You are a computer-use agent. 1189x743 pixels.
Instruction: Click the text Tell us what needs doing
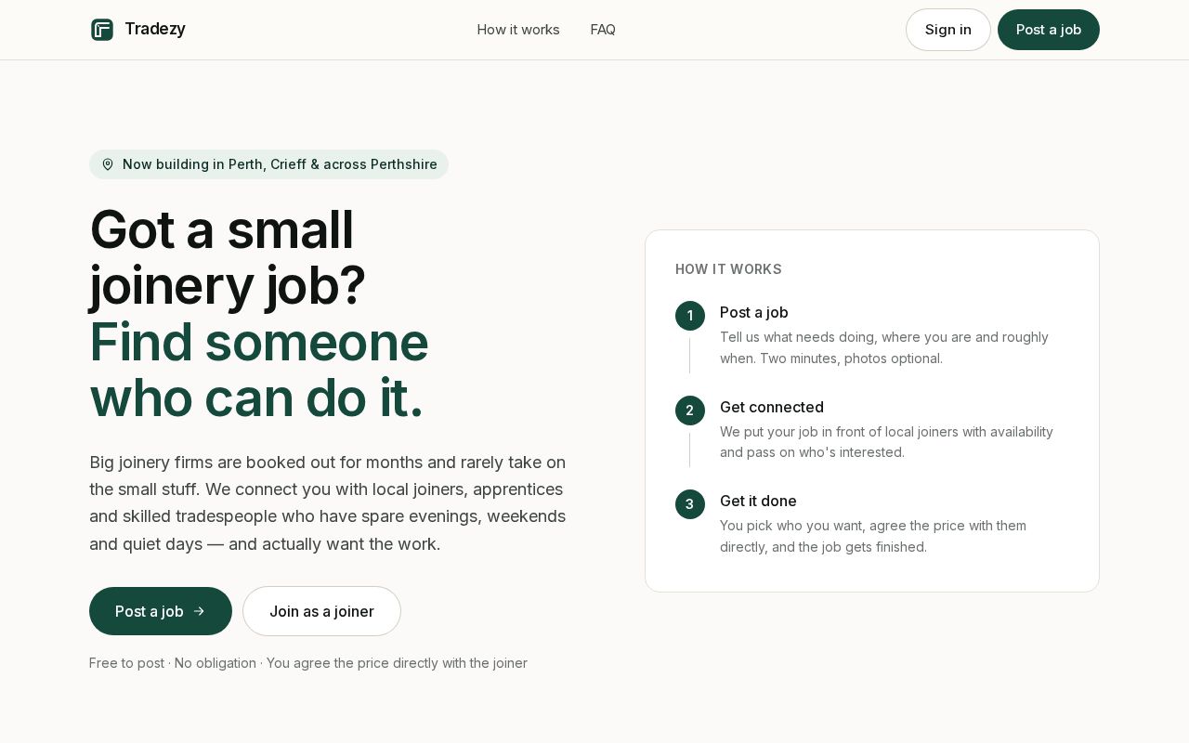(884, 347)
